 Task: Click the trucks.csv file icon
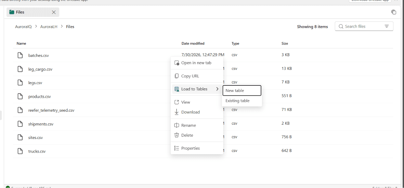point(20,151)
